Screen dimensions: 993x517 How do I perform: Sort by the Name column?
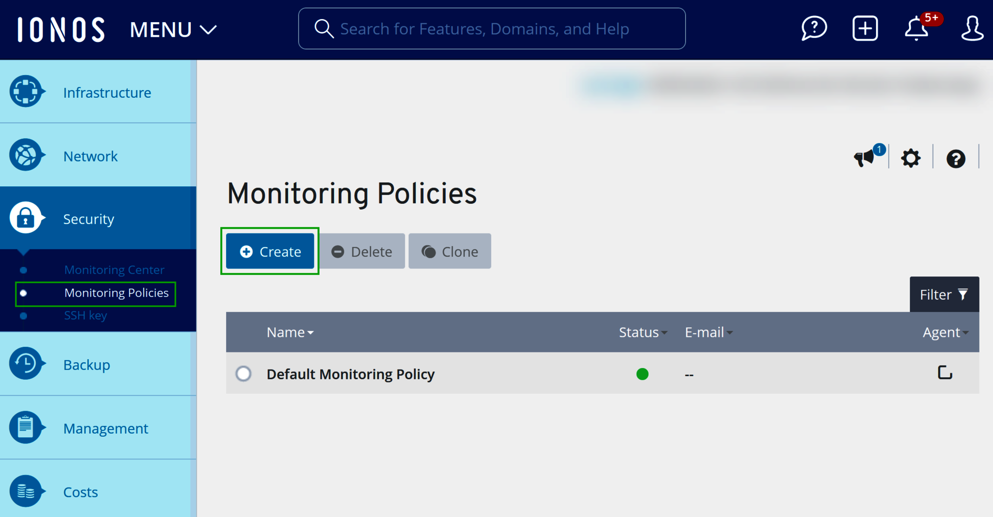click(x=290, y=332)
